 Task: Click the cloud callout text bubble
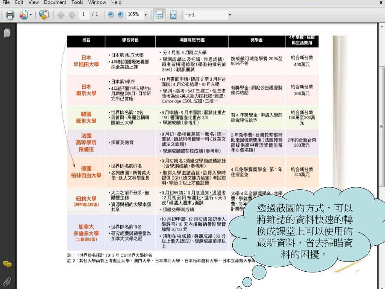[x=305, y=231]
